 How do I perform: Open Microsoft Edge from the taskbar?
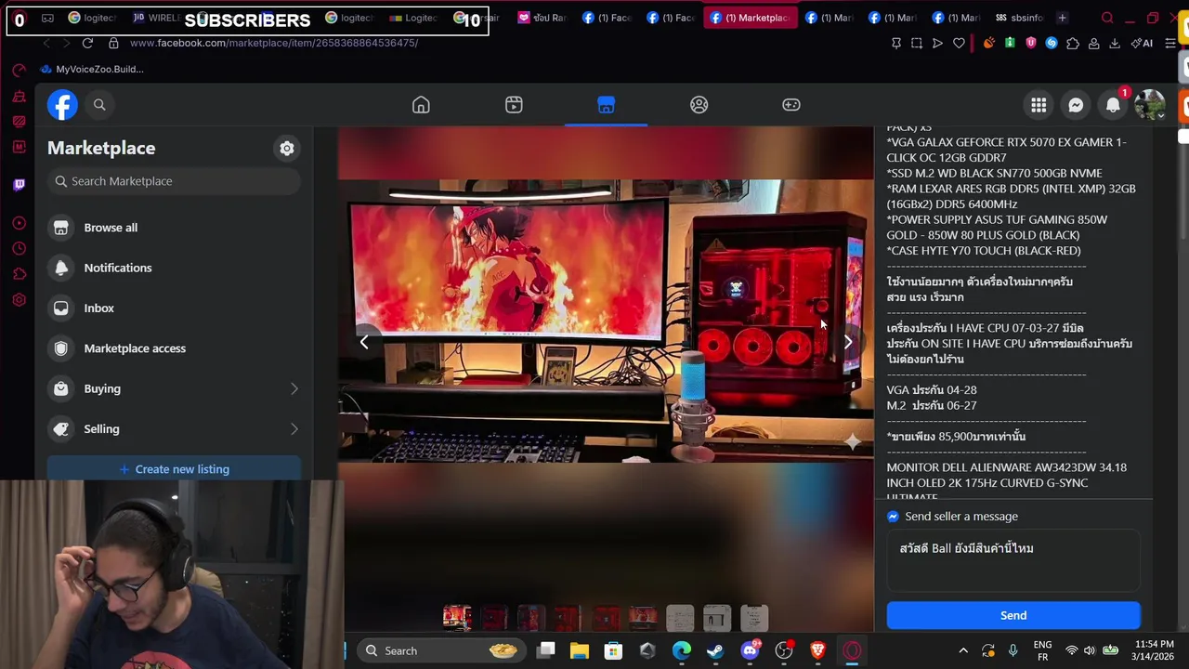pos(682,650)
